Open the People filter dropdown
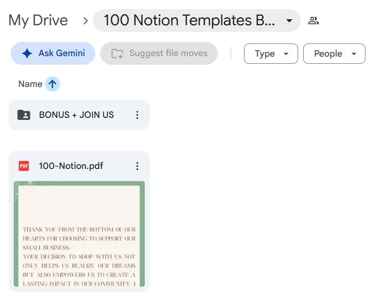The width and height of the screenshot is (369, 306). [x=334, y=54]
